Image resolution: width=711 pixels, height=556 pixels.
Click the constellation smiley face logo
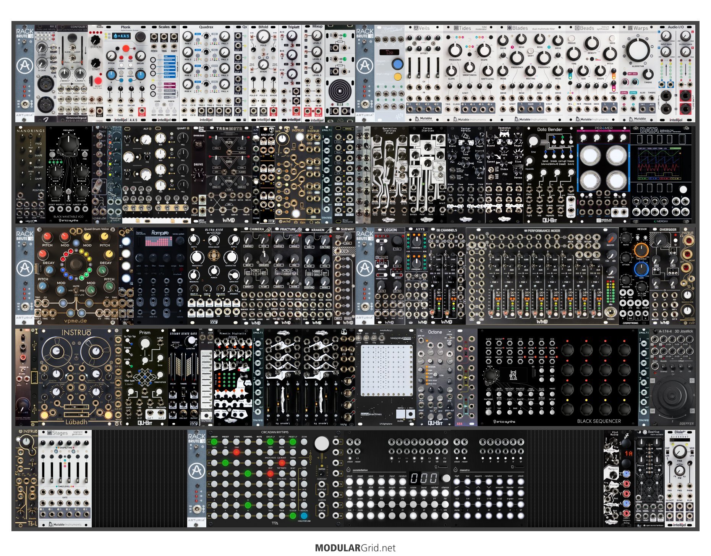pyautogui.click(x=348, y=470)
